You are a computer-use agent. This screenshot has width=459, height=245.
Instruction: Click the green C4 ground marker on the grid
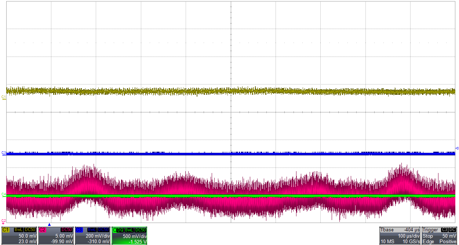pyautogui.click(x=4, y=194)
